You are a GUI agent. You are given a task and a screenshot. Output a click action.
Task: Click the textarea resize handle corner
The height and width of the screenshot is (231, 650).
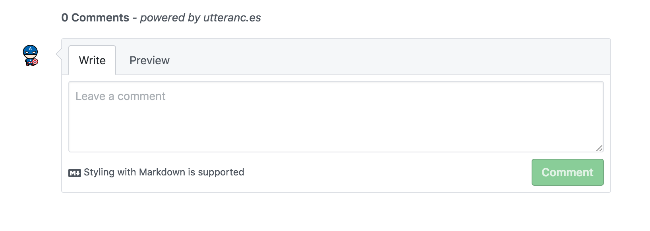tap(599, 148)
